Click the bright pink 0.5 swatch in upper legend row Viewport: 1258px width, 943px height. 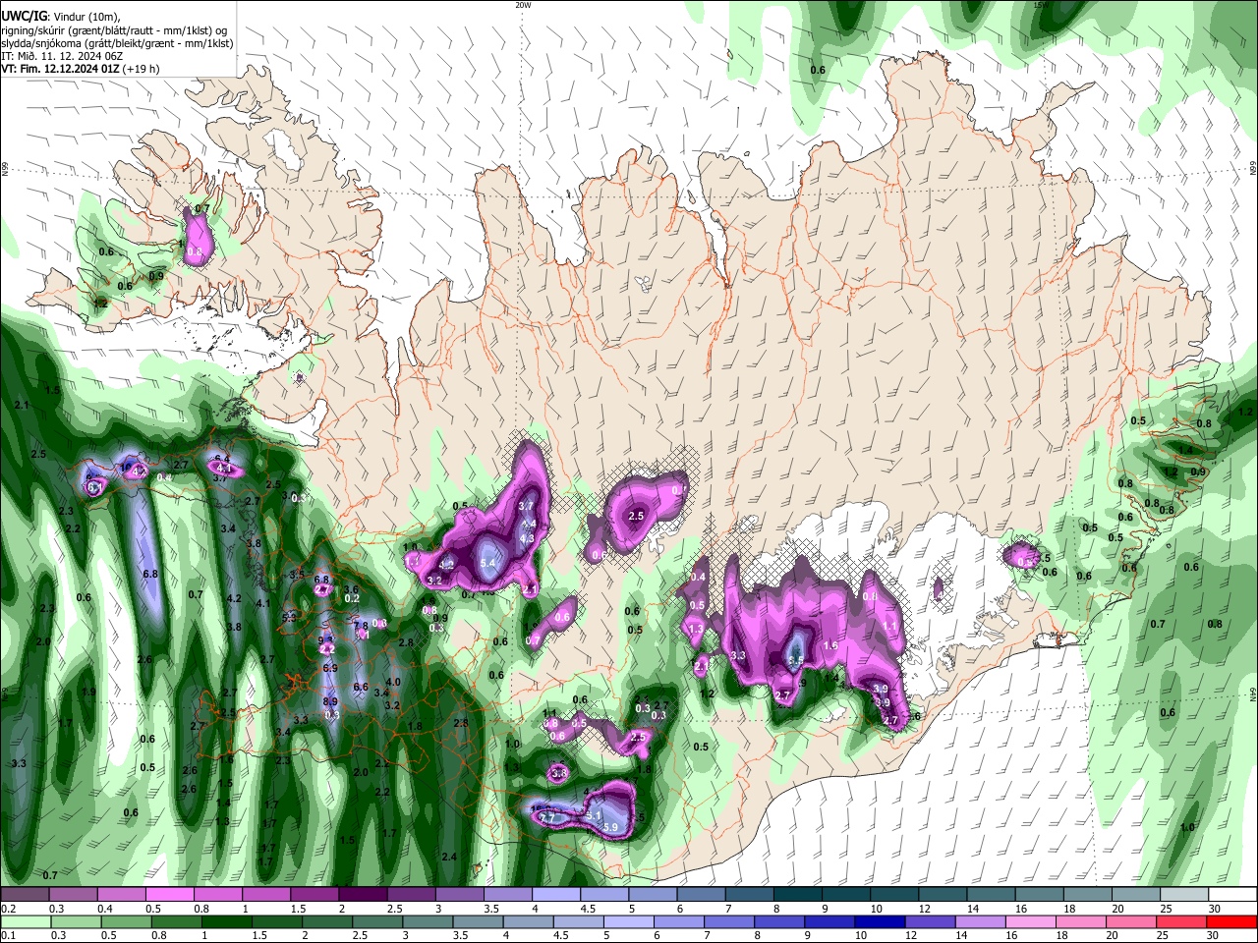pyautogui.click(x=169, y=895)
